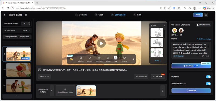216x101 pixels.
Task: Click Edit Characters button
Action: click(203, 25)
